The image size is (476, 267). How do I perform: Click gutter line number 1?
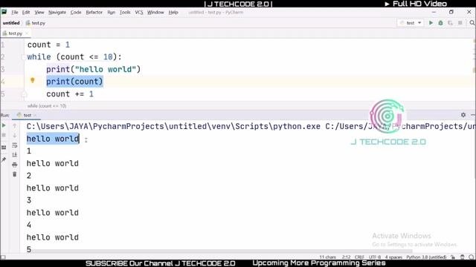(2, 44)
